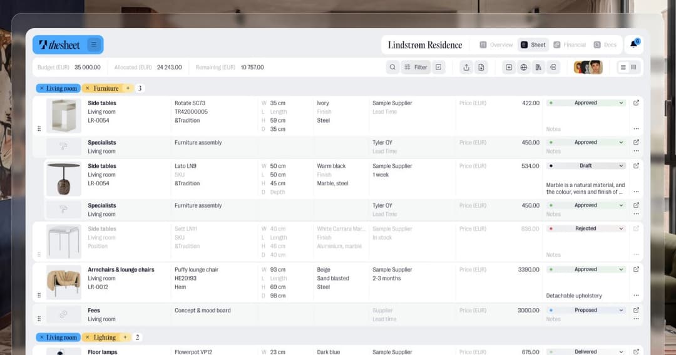Switch to column view
The width and height of the screenshot is (676, 355).
[x=633, y=67]
